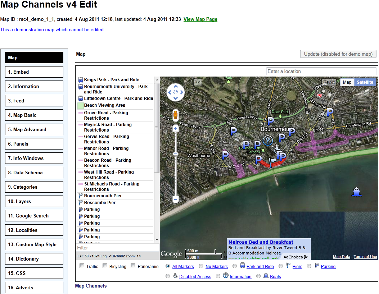Switch to Satellite view
The image size is (379, 294).
pos(365,82)
